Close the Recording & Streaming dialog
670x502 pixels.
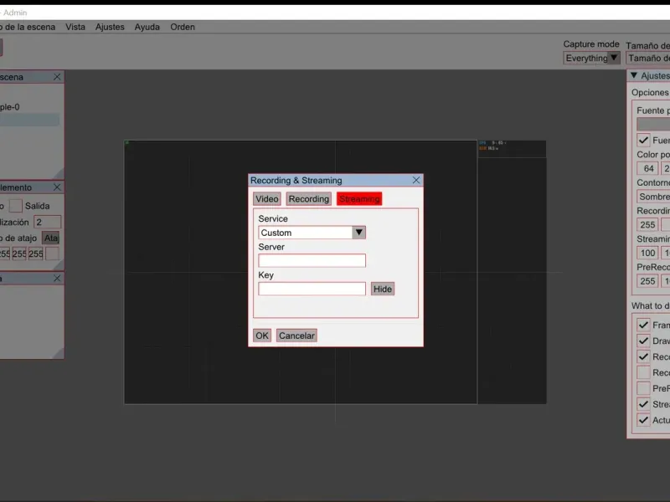point(416,180)
